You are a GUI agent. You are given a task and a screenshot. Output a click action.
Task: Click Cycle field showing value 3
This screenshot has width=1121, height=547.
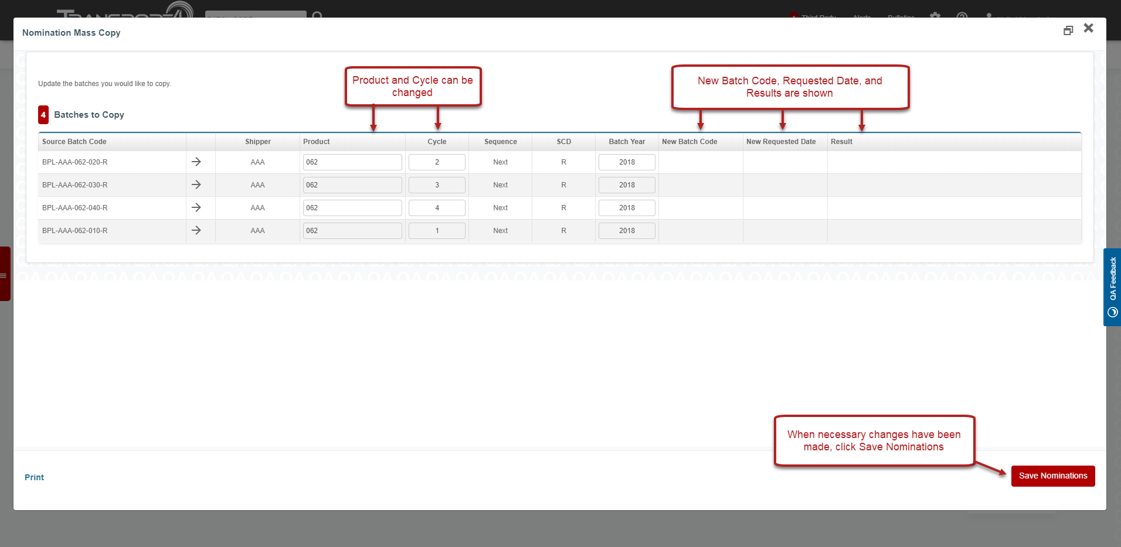point(437,185)
